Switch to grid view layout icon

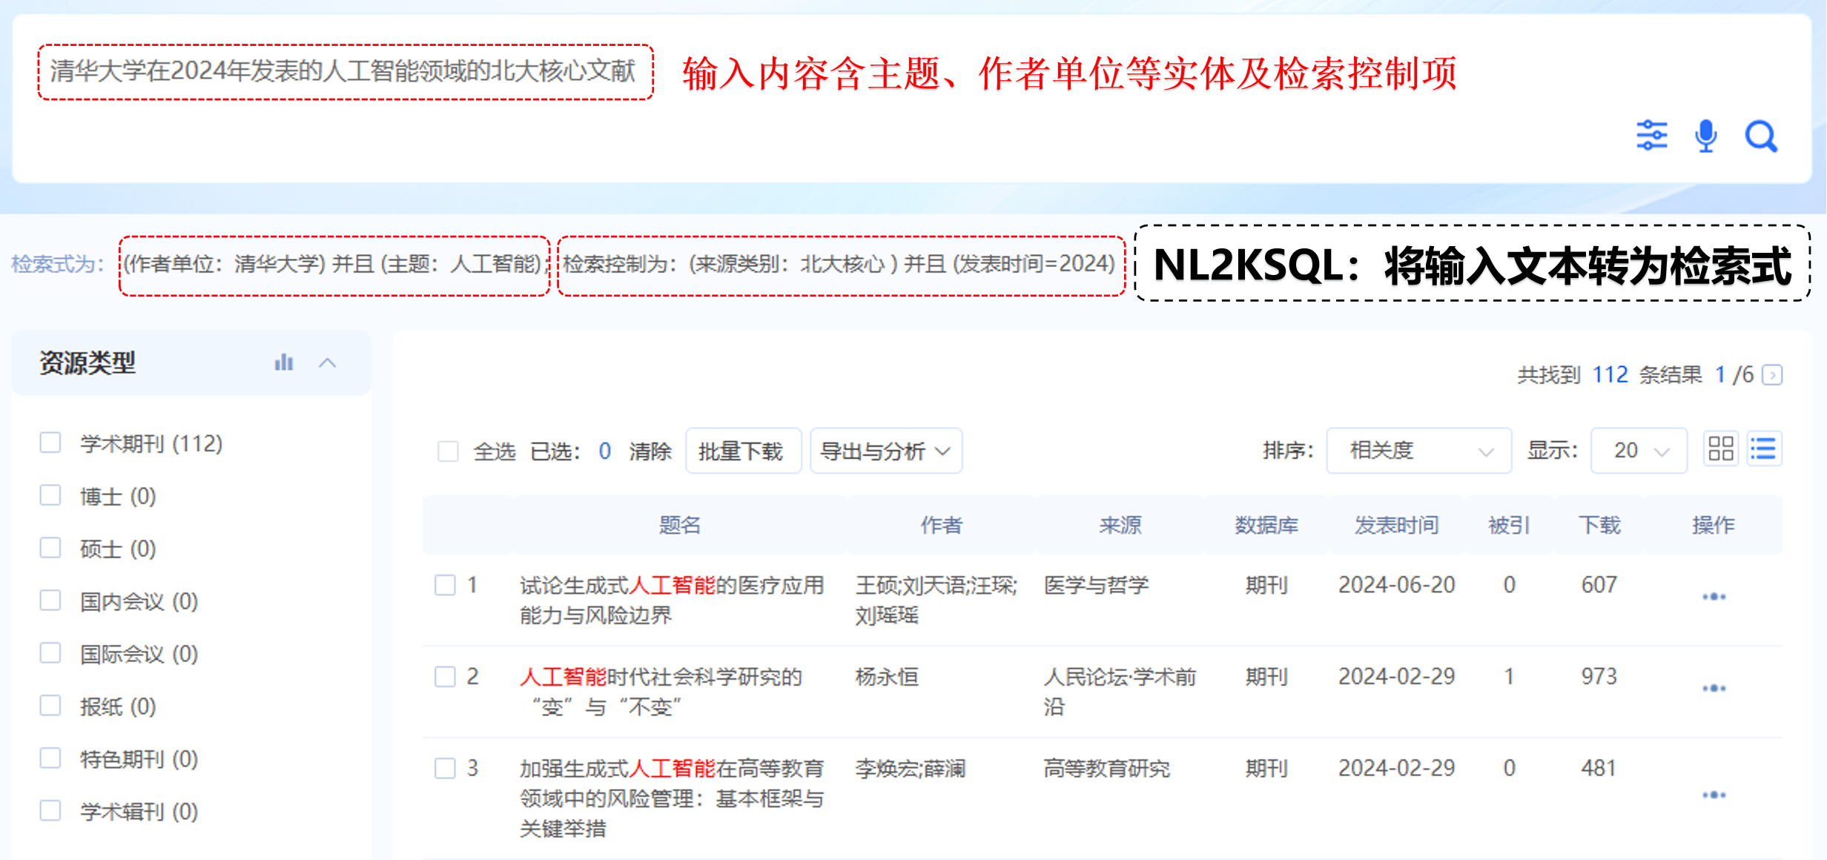1720,449
